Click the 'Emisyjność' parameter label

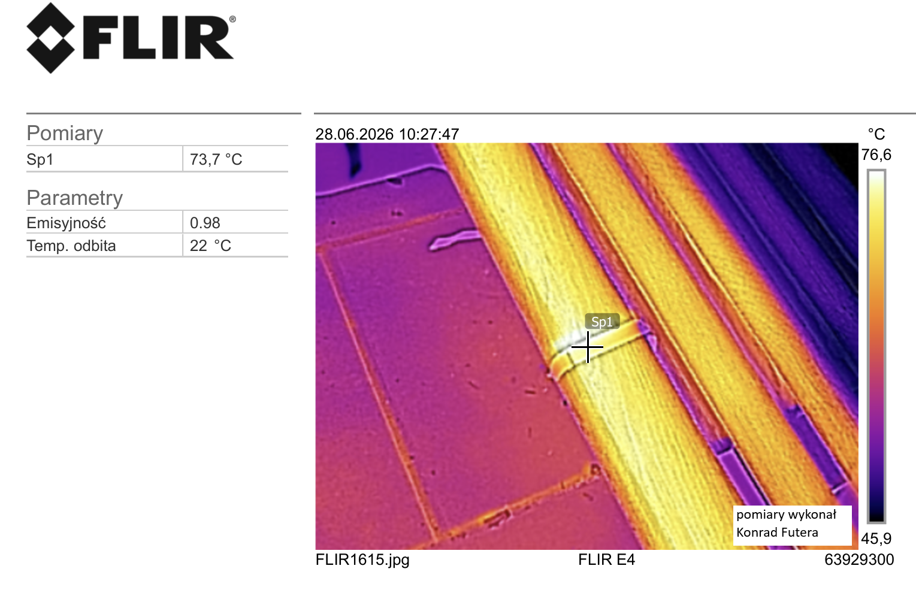pyautogui.click(x=66, y=223)
